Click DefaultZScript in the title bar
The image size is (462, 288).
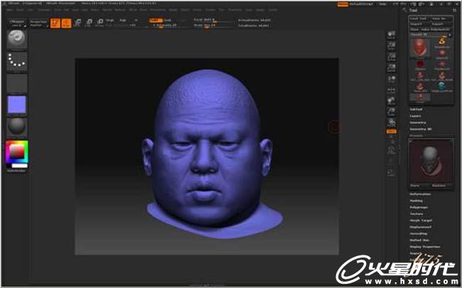click(x=361, y=4)
